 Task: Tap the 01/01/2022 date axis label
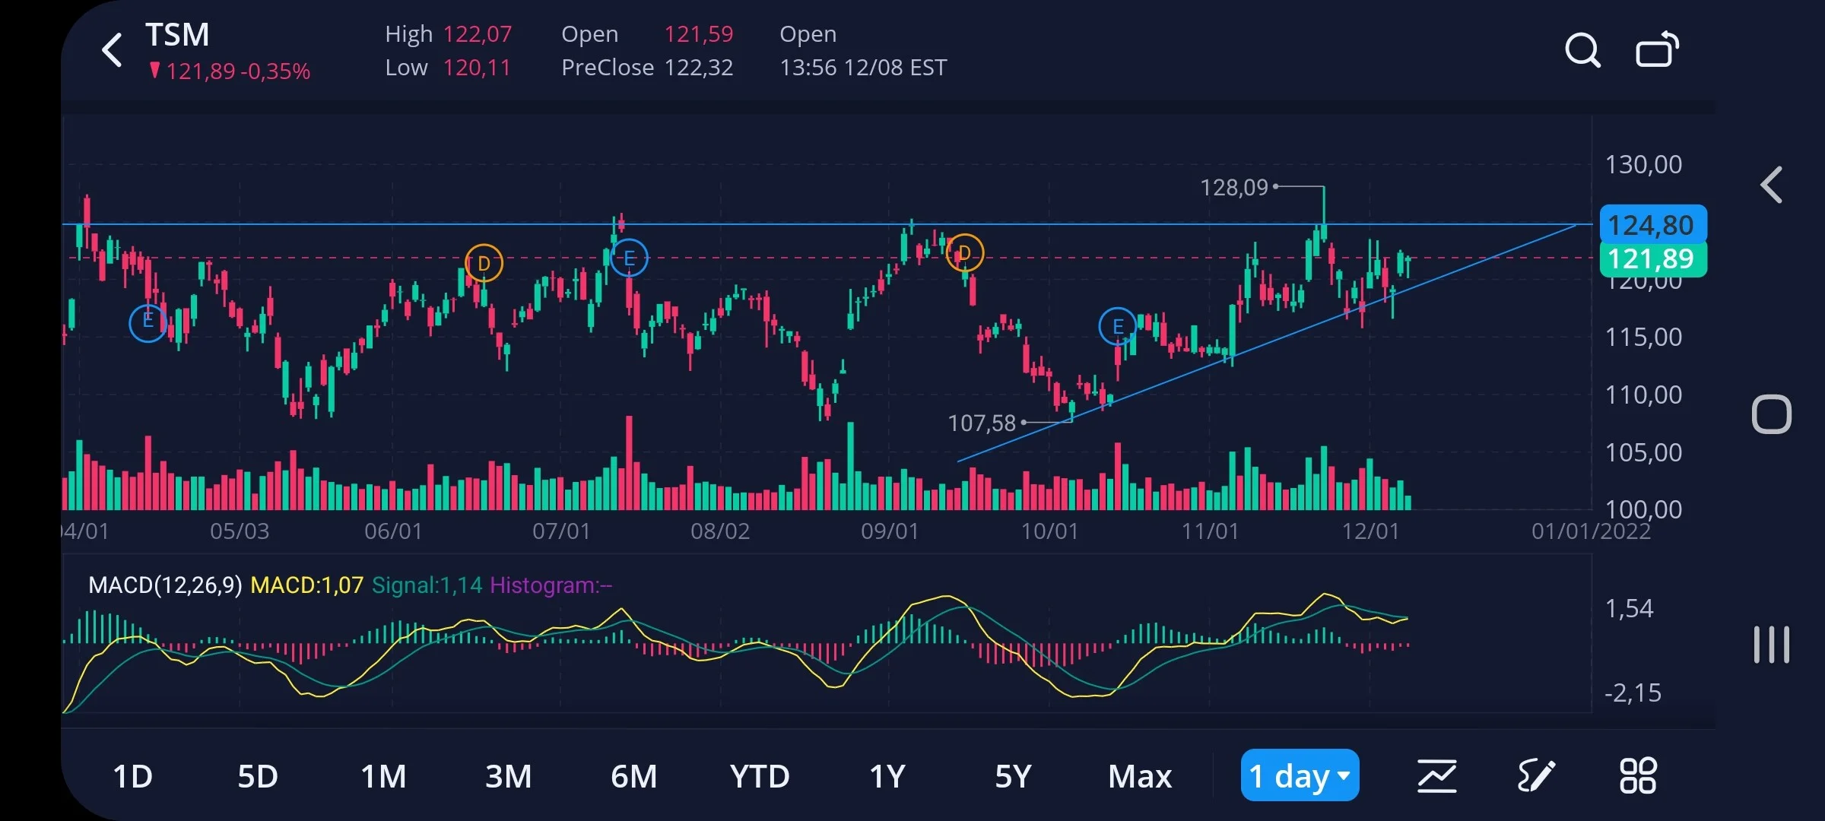1591,531
